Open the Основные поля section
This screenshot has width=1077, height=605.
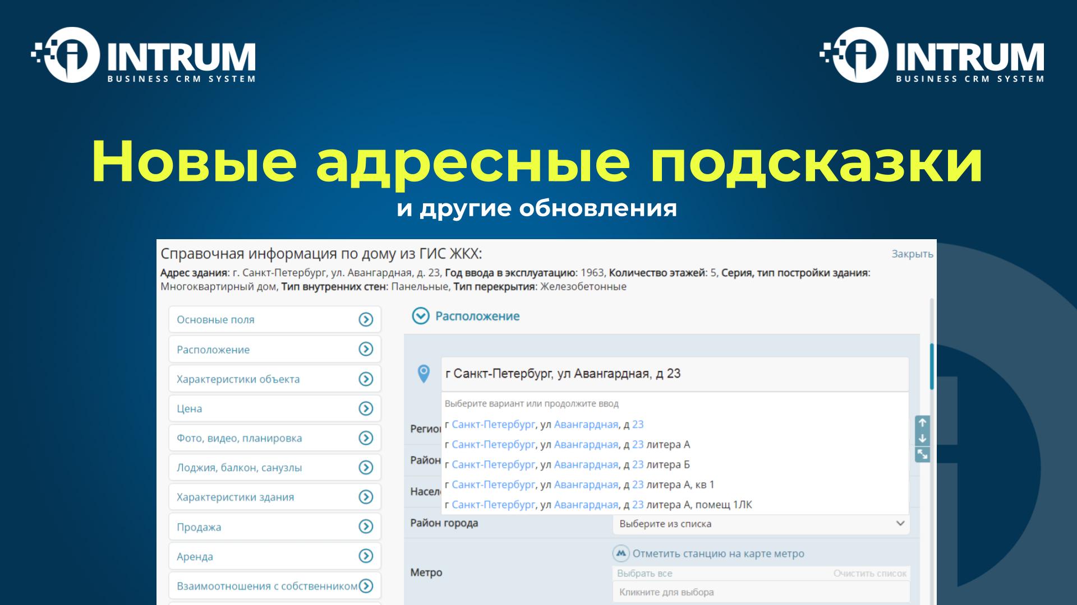[275, 319]
